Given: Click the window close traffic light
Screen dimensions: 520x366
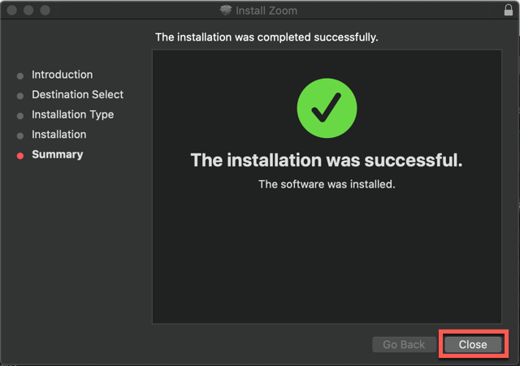Looking at the screenshot, I should click(x=12, y=11).
